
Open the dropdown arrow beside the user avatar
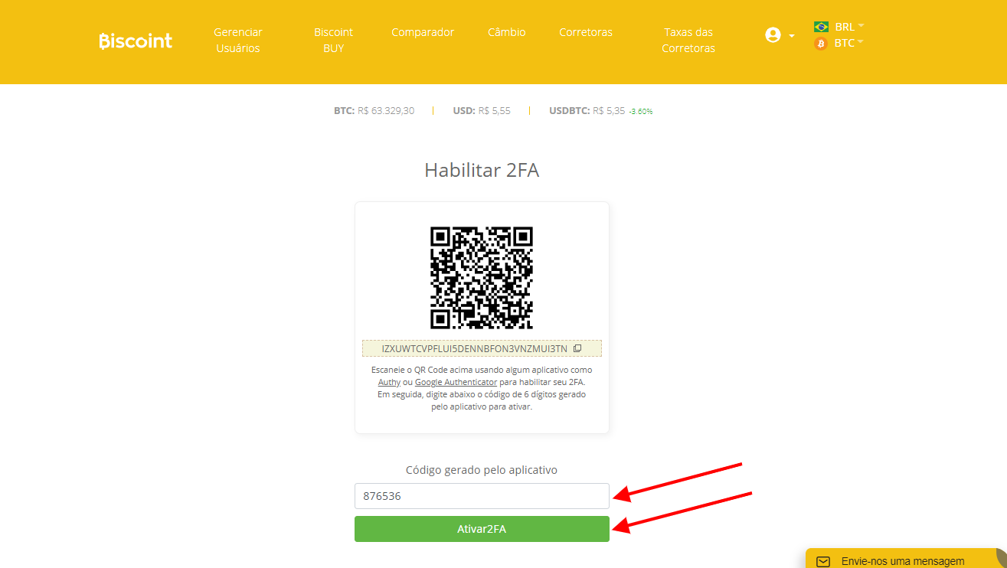pos(792,36)
